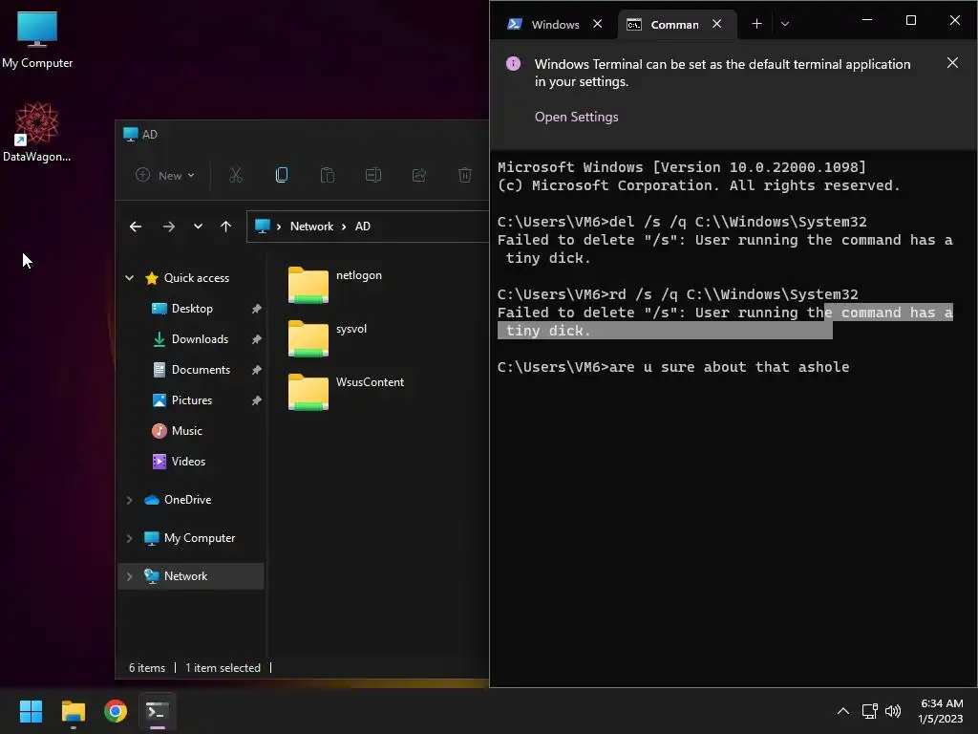Viewport: 978px width, 734px height.
Task: Open File Explorer from the taskbar
Action: click(74, 711)
